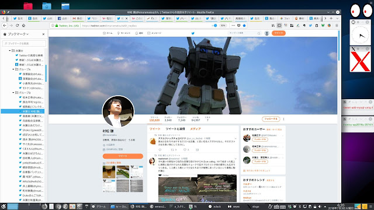This screenshot has width=374, height=210.
Task: Close the active Twitter tab
Action: point(126,18)
